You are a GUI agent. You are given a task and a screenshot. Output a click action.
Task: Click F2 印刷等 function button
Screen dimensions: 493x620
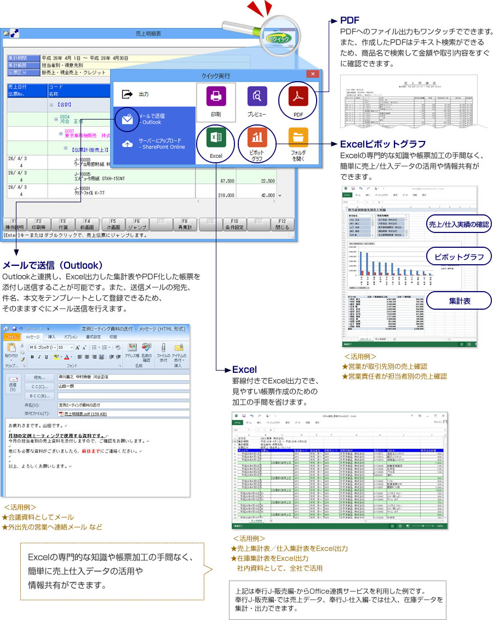[x=39, y=224]
